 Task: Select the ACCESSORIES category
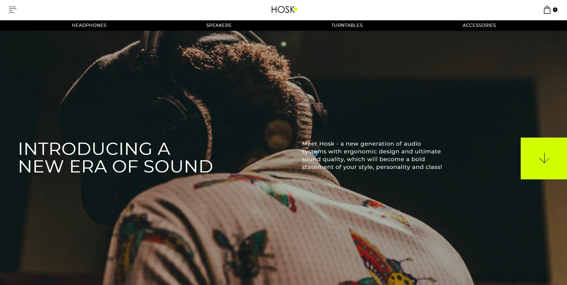[479, 25]
